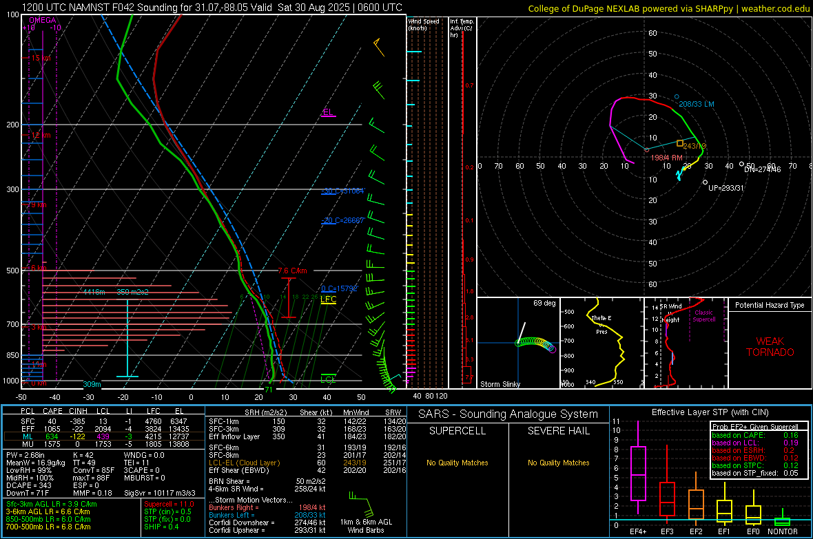Click "No Quality Matches" under SEVERE HAIL
The height and width of the screenshot is (539, 813).
point(558,463)
